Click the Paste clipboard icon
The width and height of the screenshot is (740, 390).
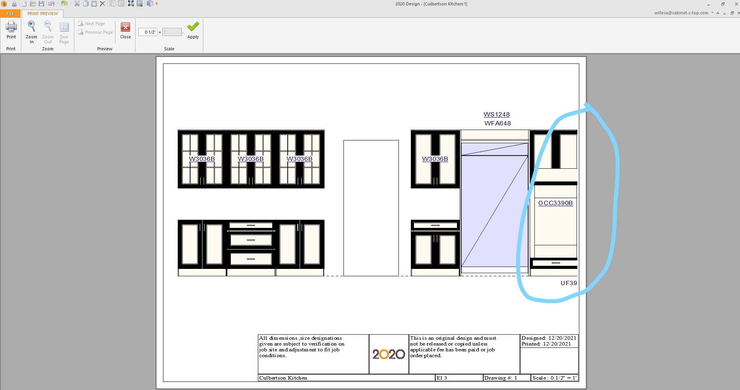coord(94,4)
